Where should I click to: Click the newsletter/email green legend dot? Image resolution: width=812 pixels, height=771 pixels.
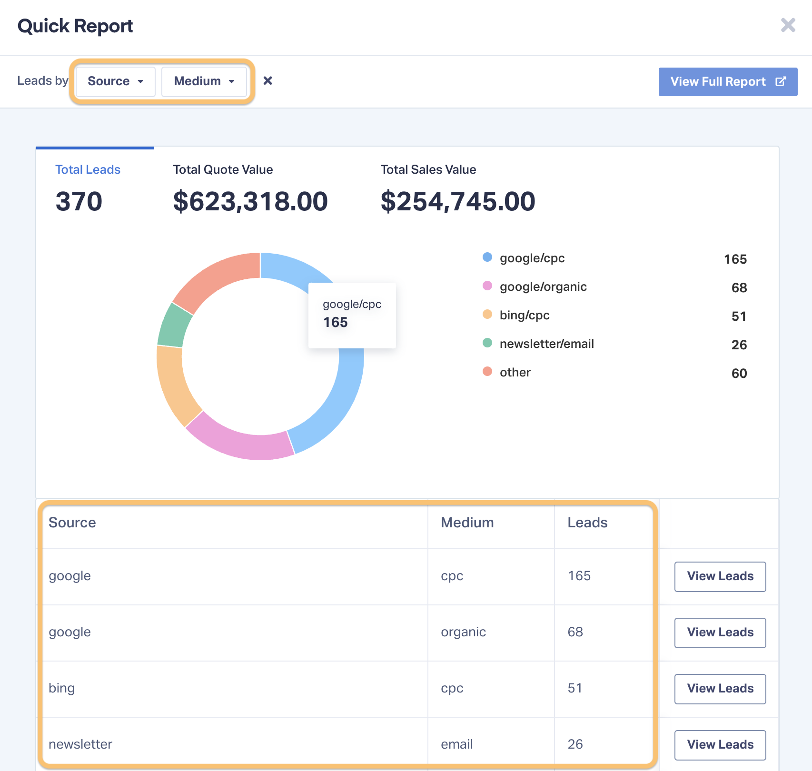487,343
